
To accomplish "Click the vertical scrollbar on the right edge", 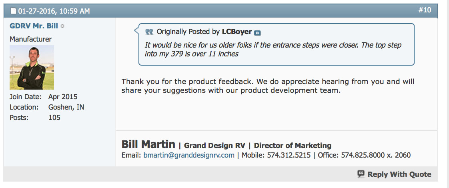I will point(447,94).
